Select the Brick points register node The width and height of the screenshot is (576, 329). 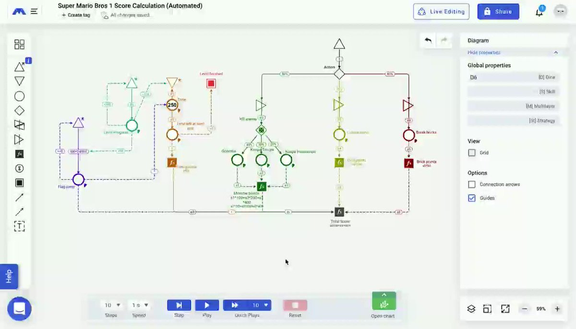409,163
